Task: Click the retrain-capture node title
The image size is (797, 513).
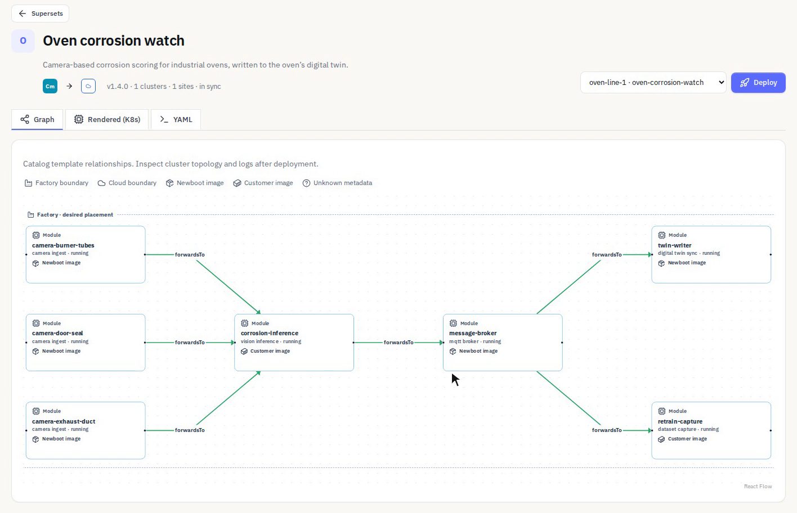Action: pos(680,421)
